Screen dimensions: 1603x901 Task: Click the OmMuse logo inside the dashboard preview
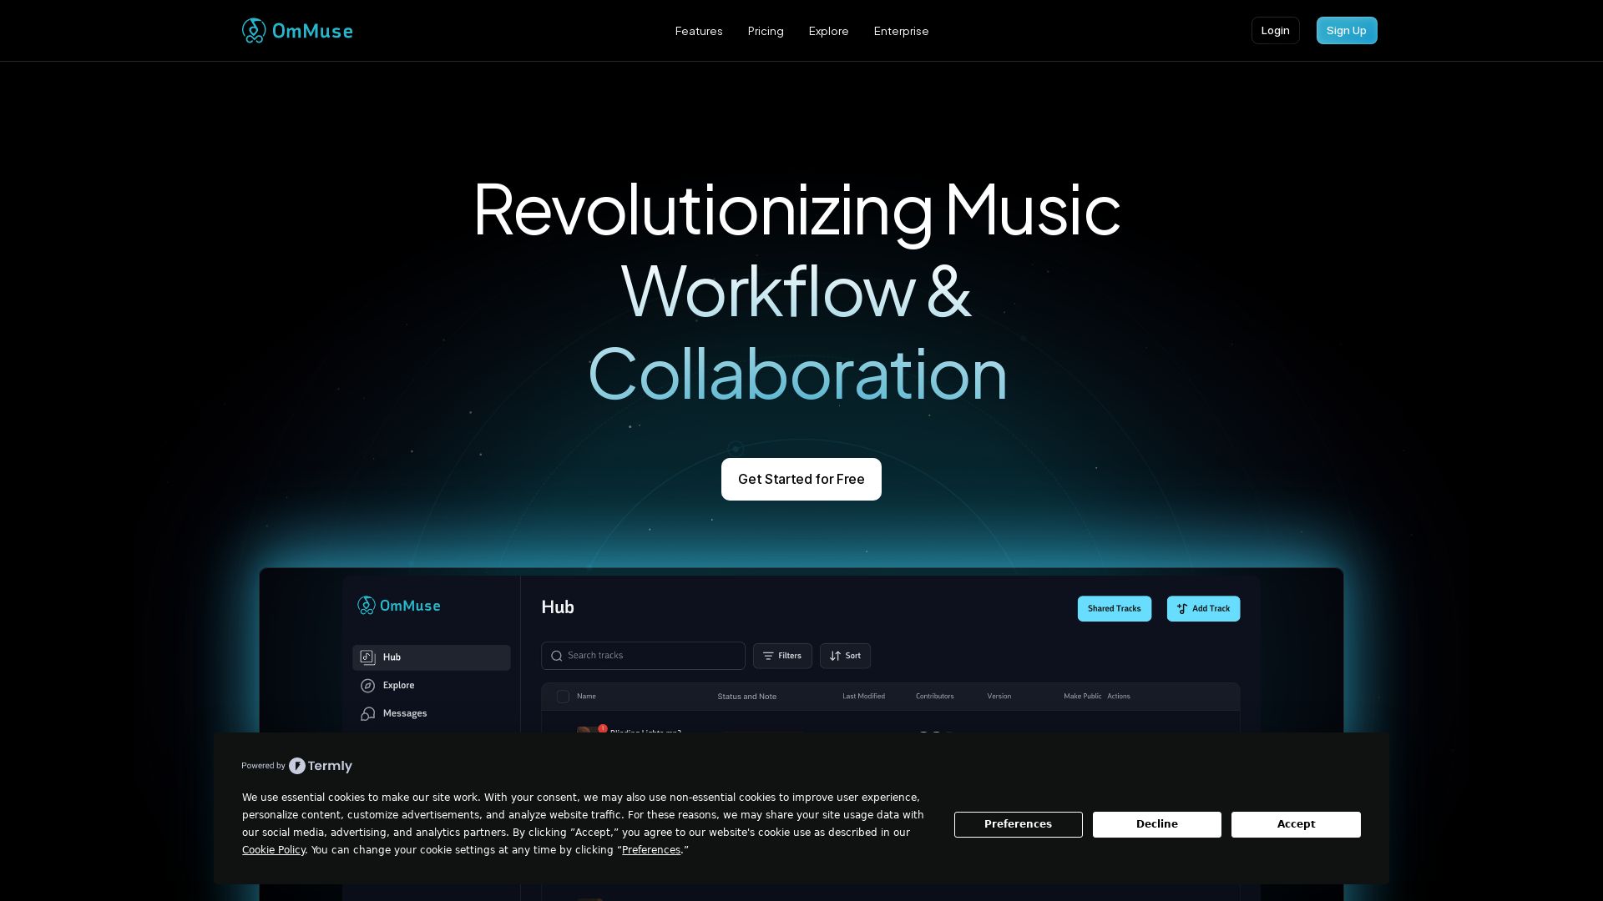coord(399,606)
